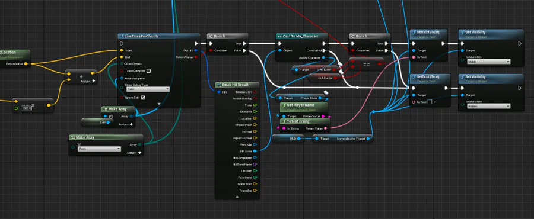Viewport: 534px width, 219px height.
Task: Click the Out Hit output pin
Action: [x=195, y=50]
